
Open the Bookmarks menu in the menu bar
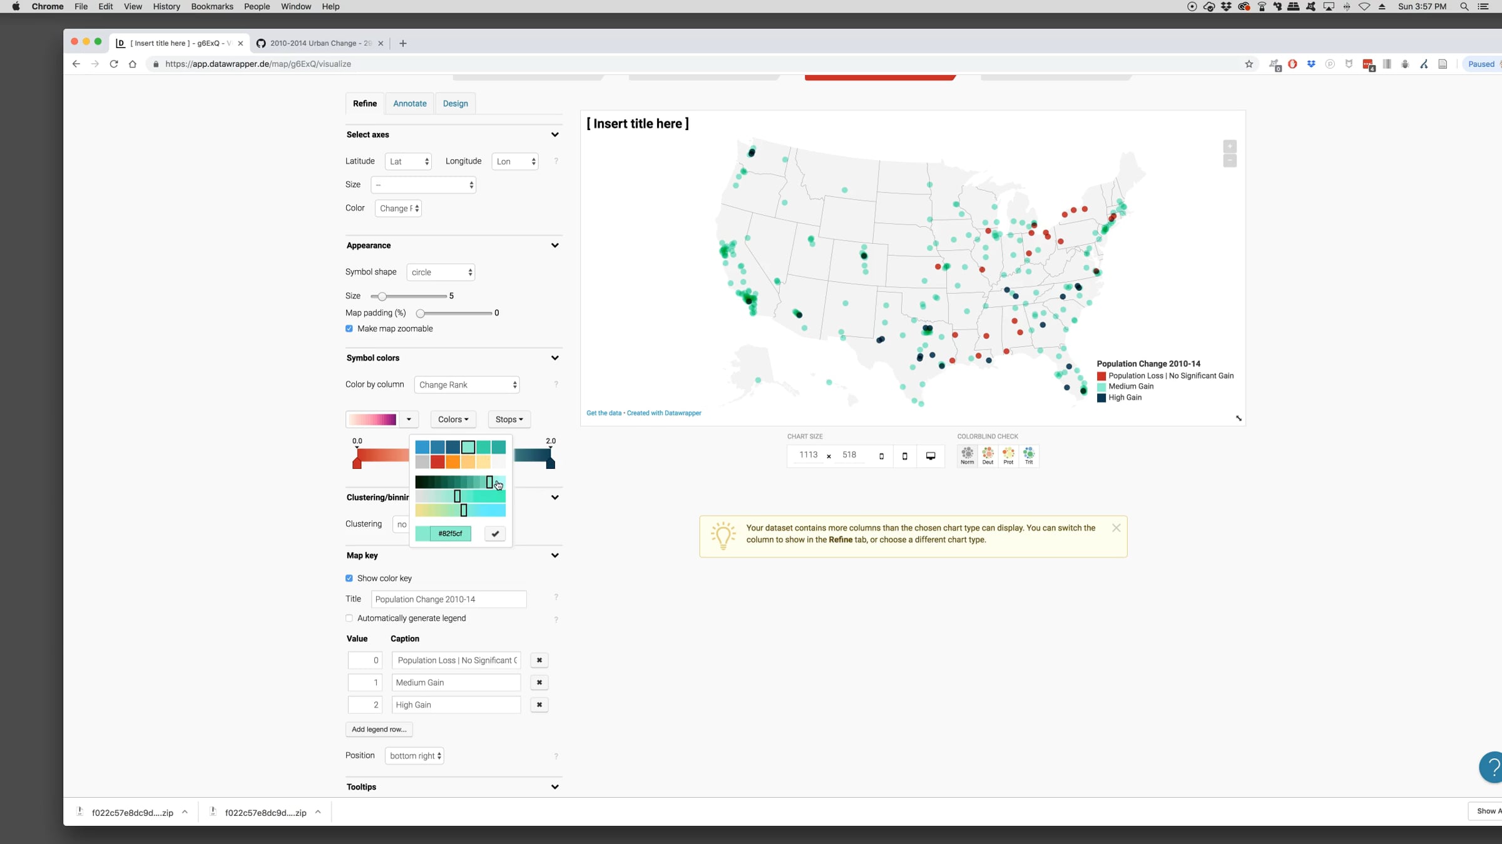pos(212,6)
